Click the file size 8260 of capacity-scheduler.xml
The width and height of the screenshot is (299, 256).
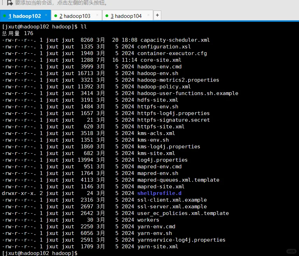tap(87, 40)
